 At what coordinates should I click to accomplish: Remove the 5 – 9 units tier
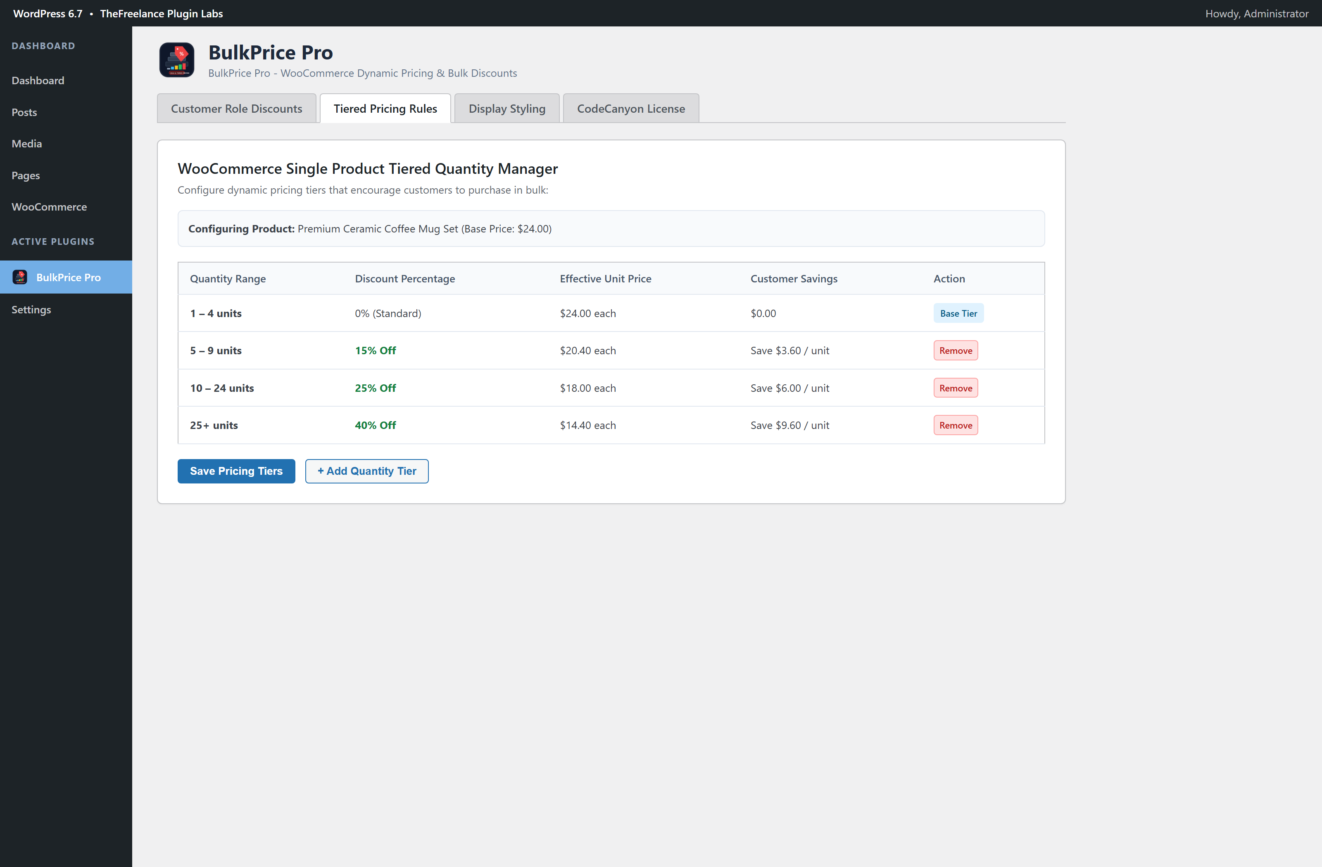tap(956, 351)
